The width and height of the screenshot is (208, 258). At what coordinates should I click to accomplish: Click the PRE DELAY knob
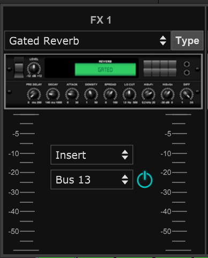pos(34,94)
